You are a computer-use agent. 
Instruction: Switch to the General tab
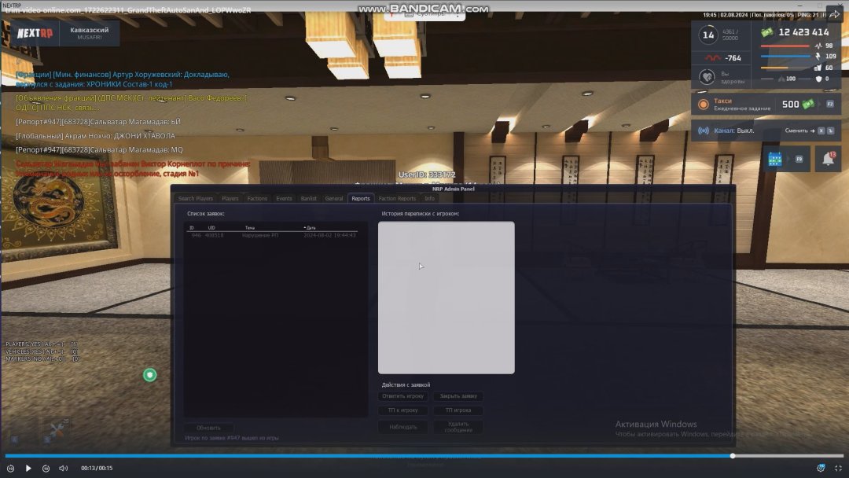[334, 199]
